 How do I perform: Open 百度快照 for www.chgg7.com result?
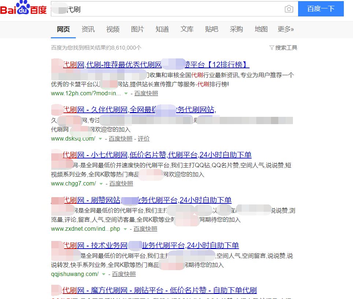tap(121, 184)
